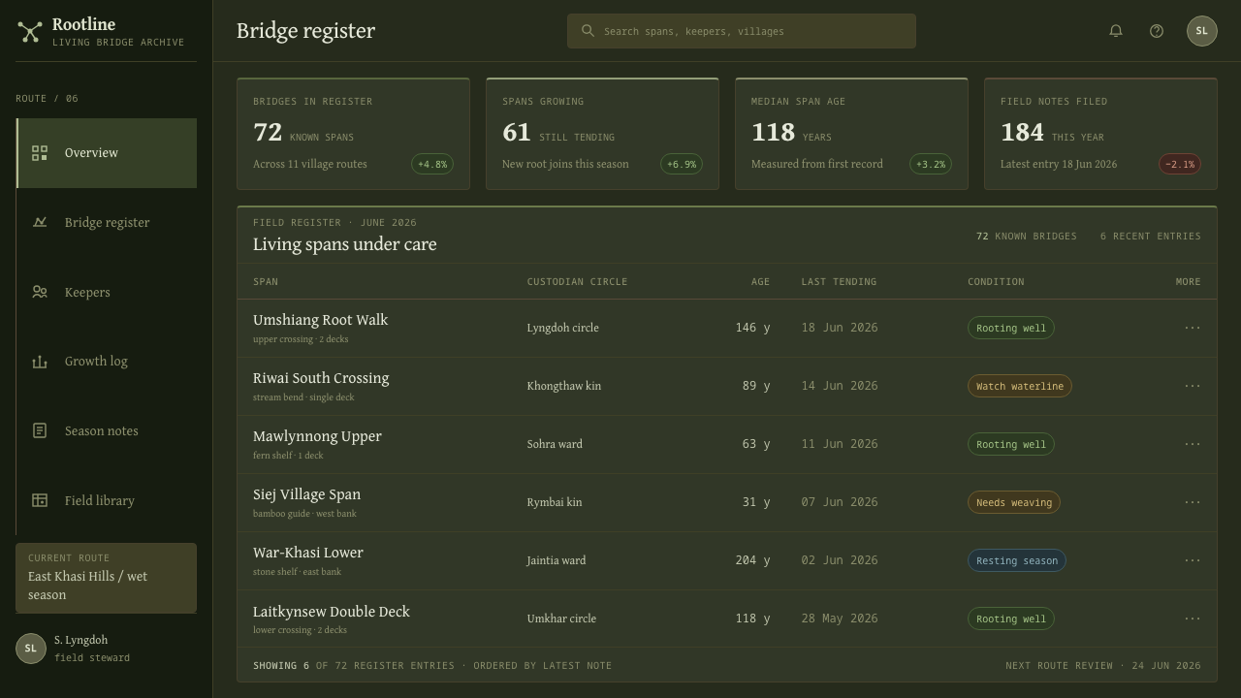The height and width of the screenshot is (698, 1241).
Task: Click the Bridge register chart icon
Action: tap(40, 222)
